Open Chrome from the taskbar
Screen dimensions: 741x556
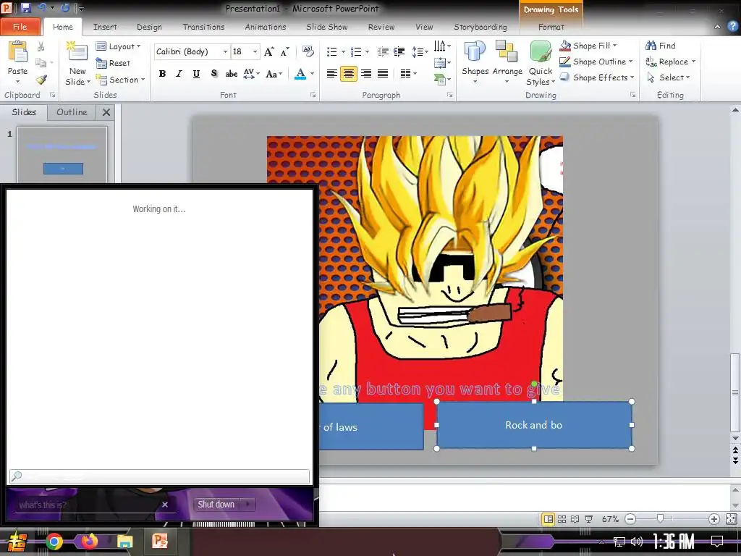tap(54, 542)
